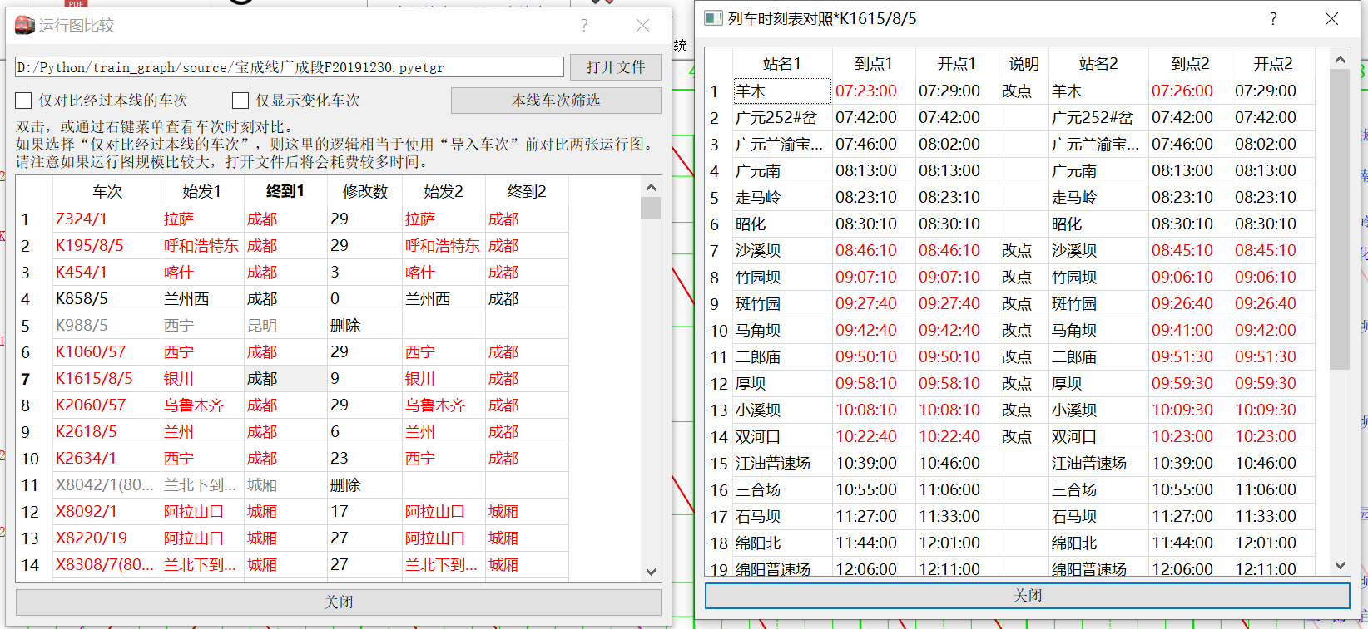Select train Z324/1 in the list
Viewport: 1368px width, 629px height.
point(82,219)
